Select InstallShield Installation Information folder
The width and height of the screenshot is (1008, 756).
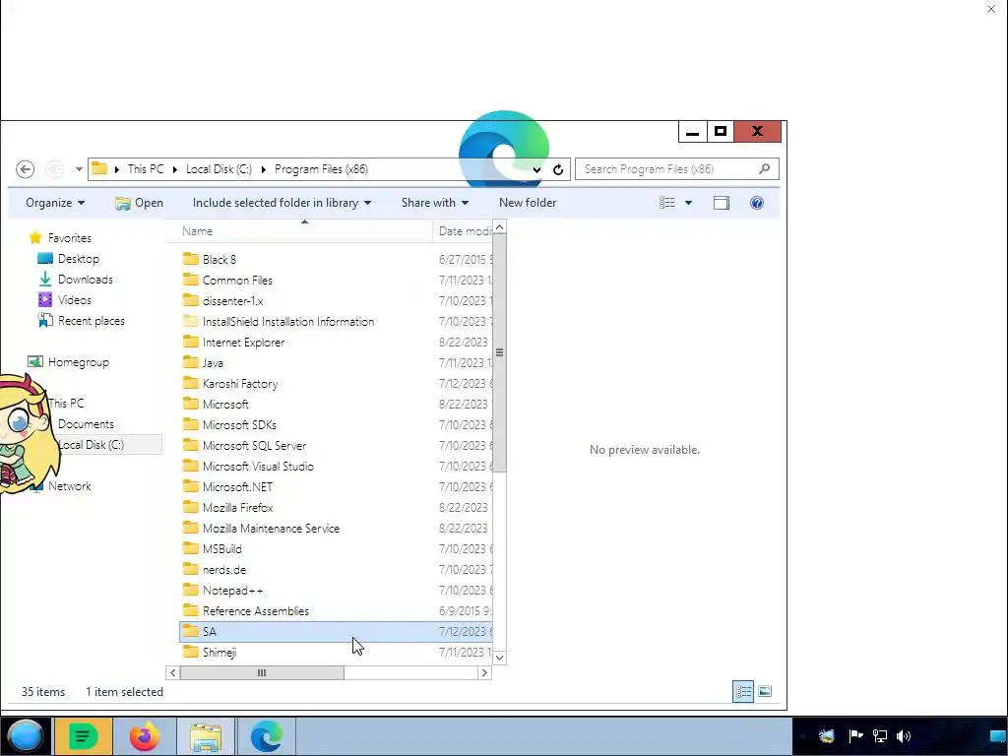coord(336,322)
